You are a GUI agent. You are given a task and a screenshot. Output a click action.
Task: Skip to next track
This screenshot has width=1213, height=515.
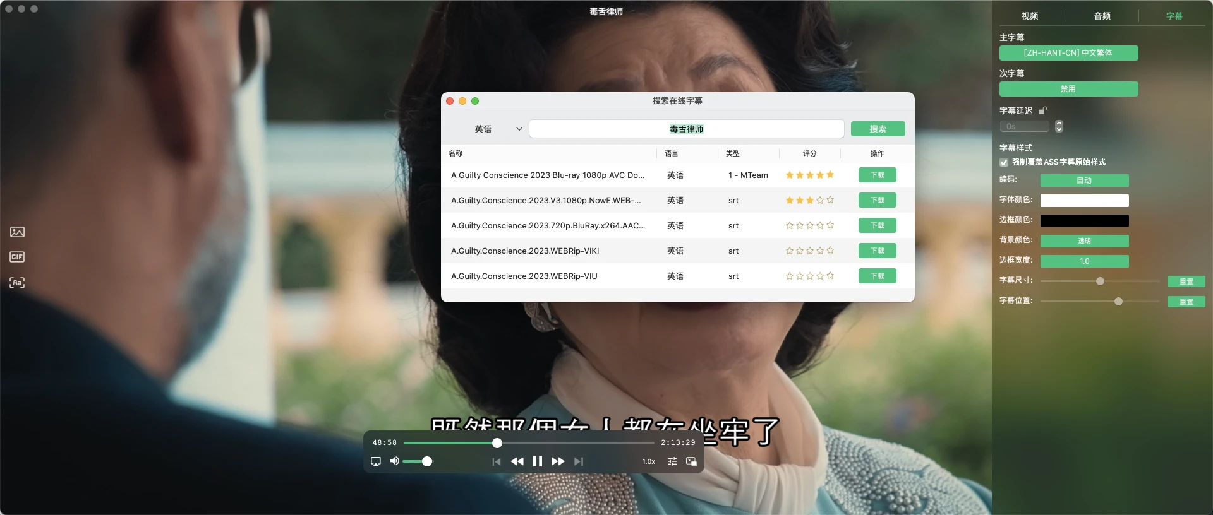pos(579,461)
